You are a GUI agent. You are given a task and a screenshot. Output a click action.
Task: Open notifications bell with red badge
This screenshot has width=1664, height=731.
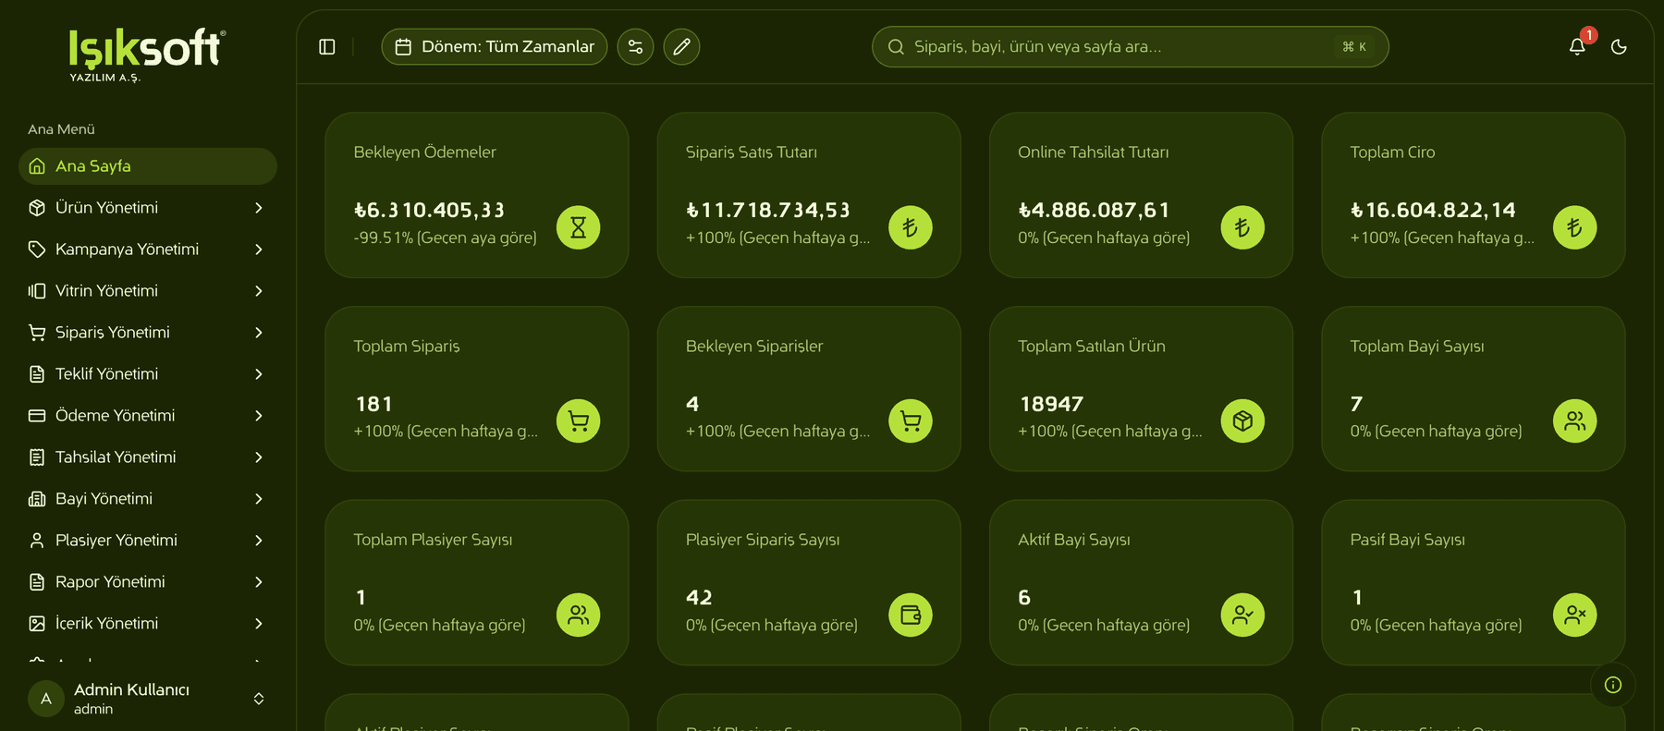[1577, 46]
